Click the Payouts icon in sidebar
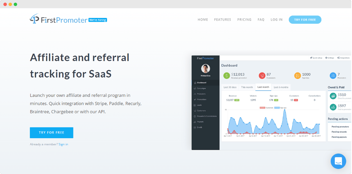This screenshot has height=174, width=352. click(195, 122)
